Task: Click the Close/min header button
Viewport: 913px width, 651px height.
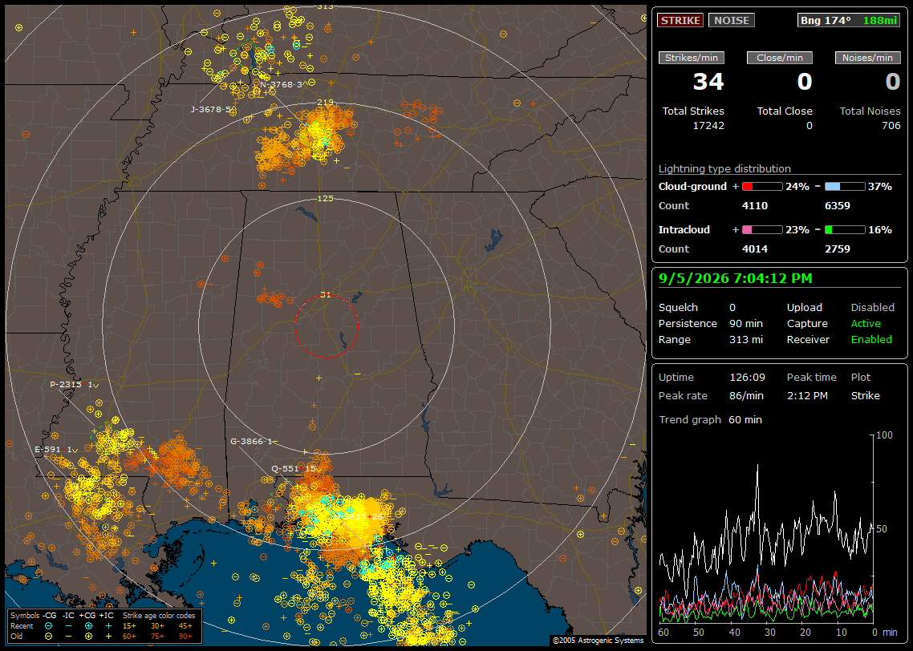Action: tap(780, 58)
